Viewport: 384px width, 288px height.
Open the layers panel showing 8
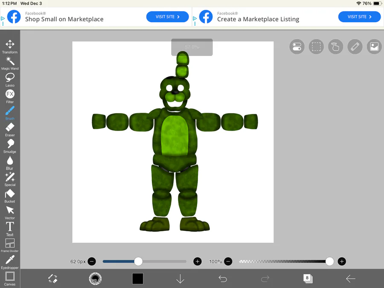tap(308, 279)
